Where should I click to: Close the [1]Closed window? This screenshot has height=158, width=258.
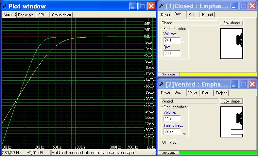click(252, 6)
